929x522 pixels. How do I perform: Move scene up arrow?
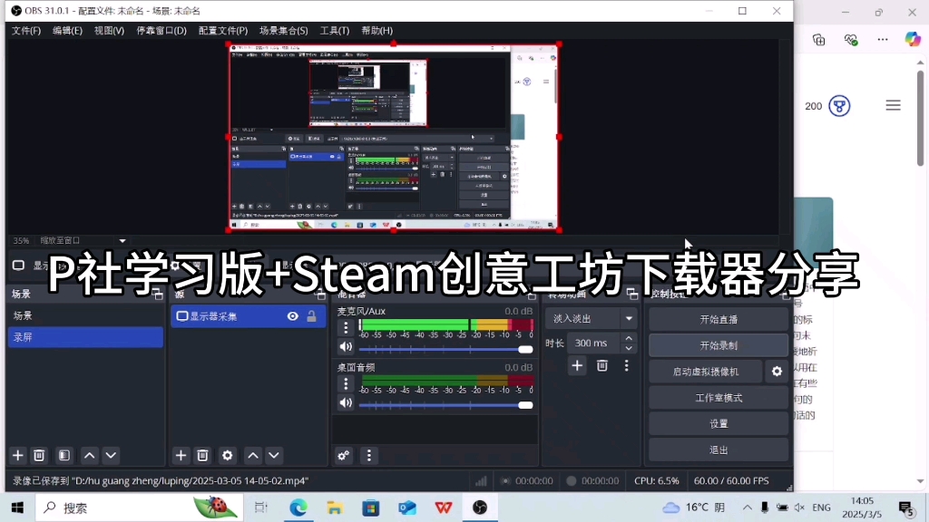[90, 455]
